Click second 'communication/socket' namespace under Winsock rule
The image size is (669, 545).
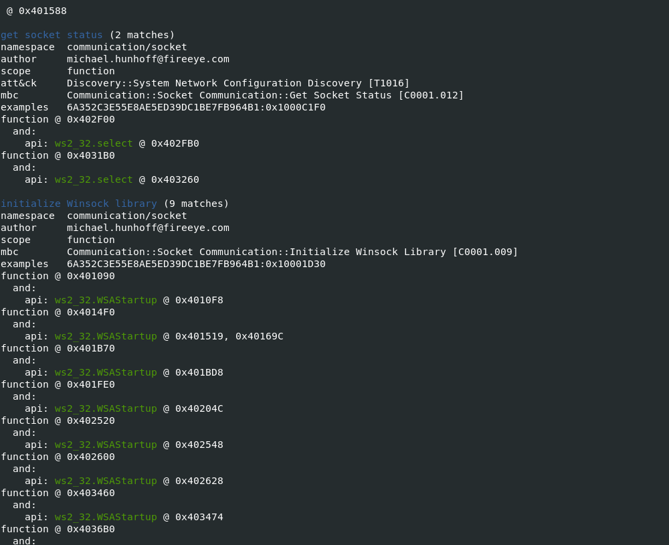tap(126, 216)
